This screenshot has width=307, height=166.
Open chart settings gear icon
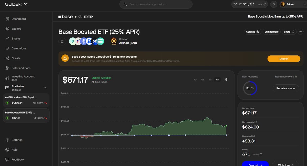pyautogui.click(x=226, y=80)
